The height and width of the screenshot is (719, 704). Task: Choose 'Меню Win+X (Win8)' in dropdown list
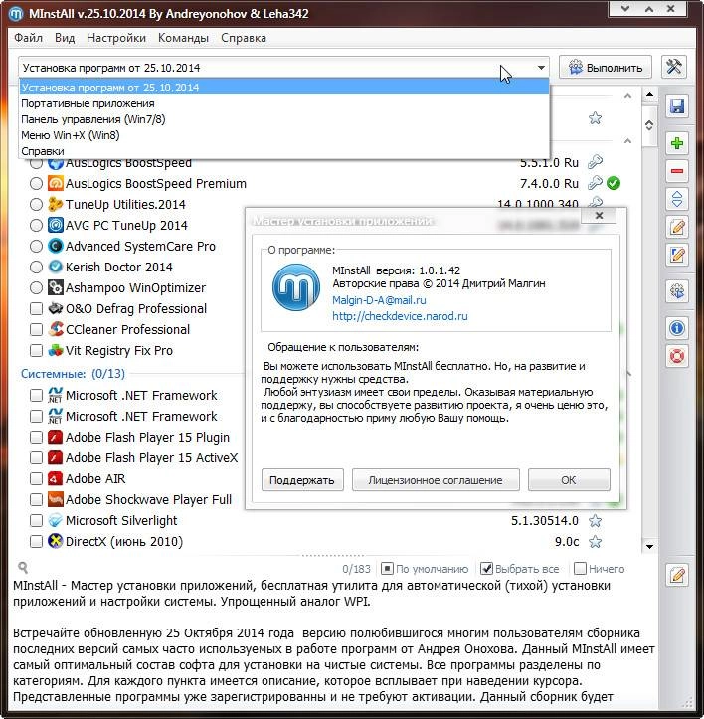coord(284,135)
